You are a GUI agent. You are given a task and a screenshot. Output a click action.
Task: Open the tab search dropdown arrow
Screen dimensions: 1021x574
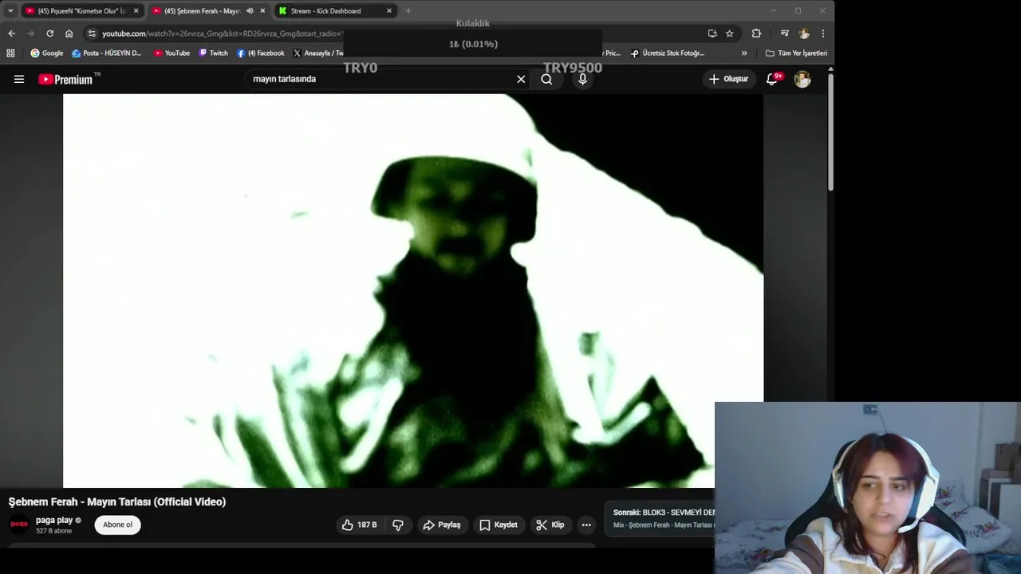point(10,11)
